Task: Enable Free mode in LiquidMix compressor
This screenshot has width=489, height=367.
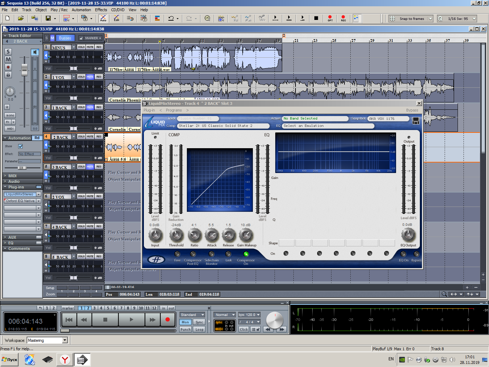Action: coord(177,254)
